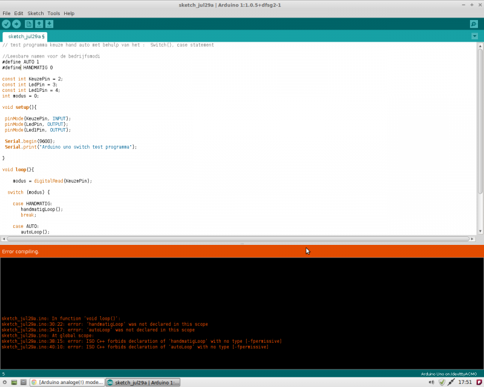
Task: Open a sketch with the Open toolbar icon
Action: pos(39,24)
